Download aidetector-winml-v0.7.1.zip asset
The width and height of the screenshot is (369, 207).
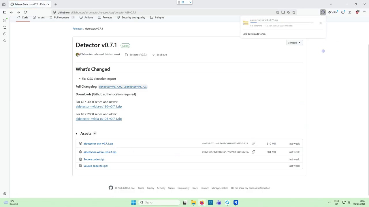pos(100,152)
